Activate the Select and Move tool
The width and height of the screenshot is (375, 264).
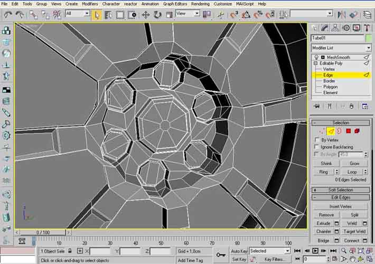pos(146,14)
